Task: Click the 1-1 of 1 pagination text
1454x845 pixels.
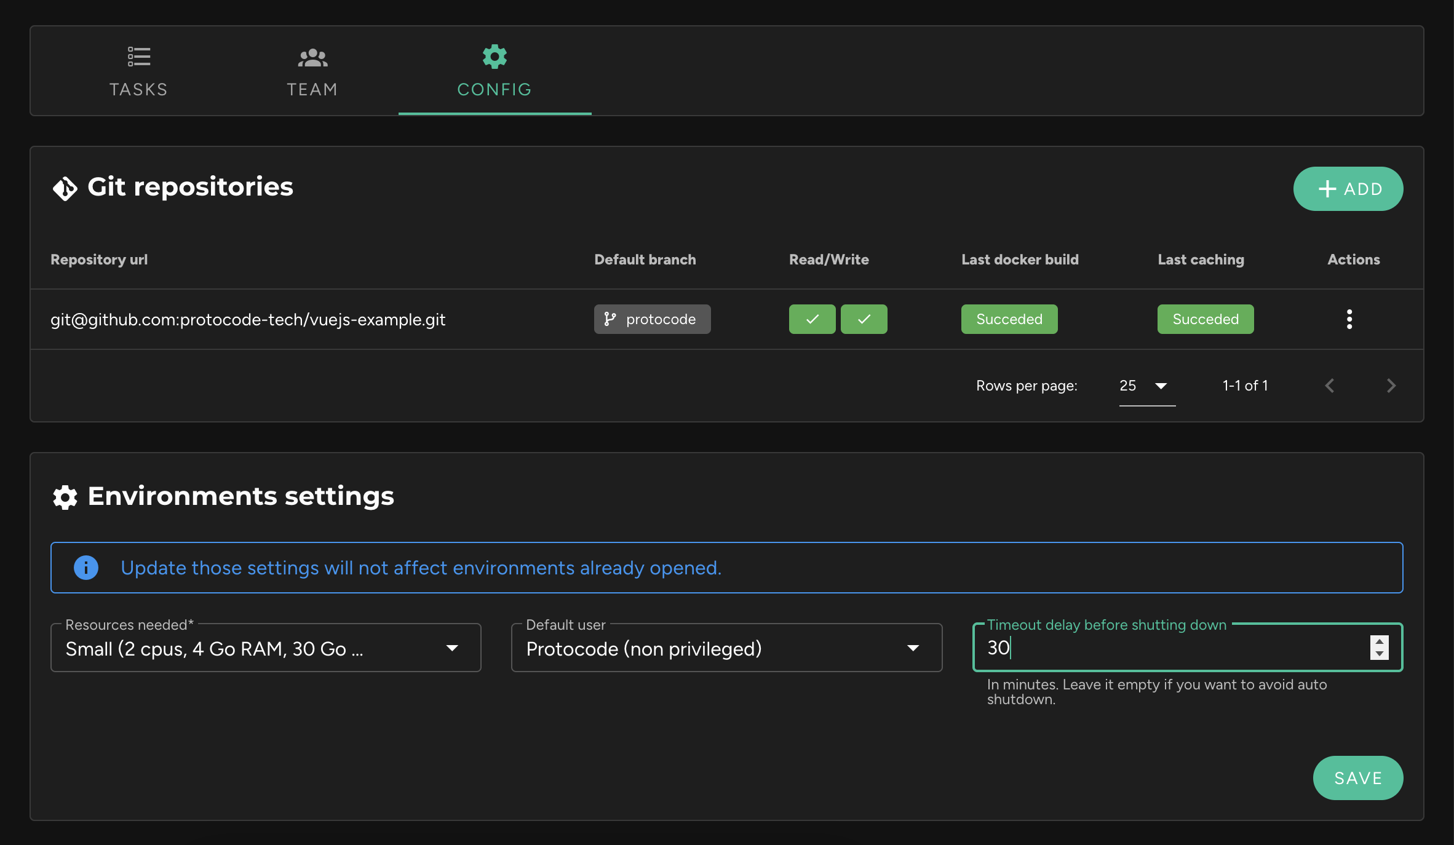Action: 1245,386
